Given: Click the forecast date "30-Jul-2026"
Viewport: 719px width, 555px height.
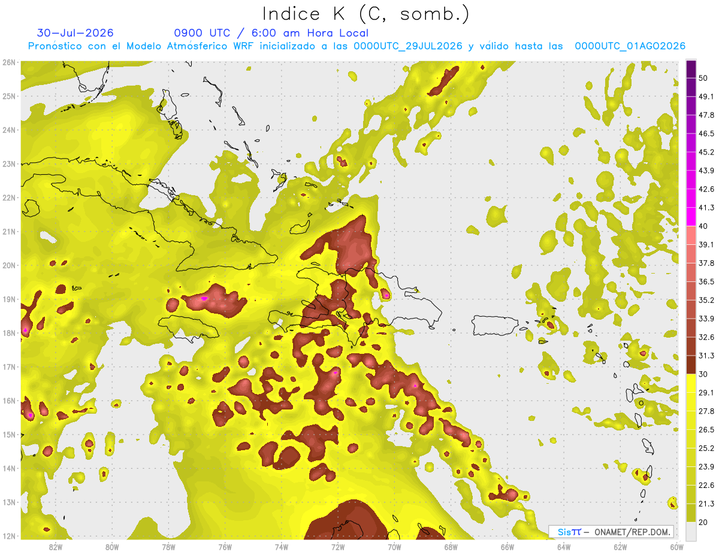Looking at the screenshot, I should coord(75,33).
